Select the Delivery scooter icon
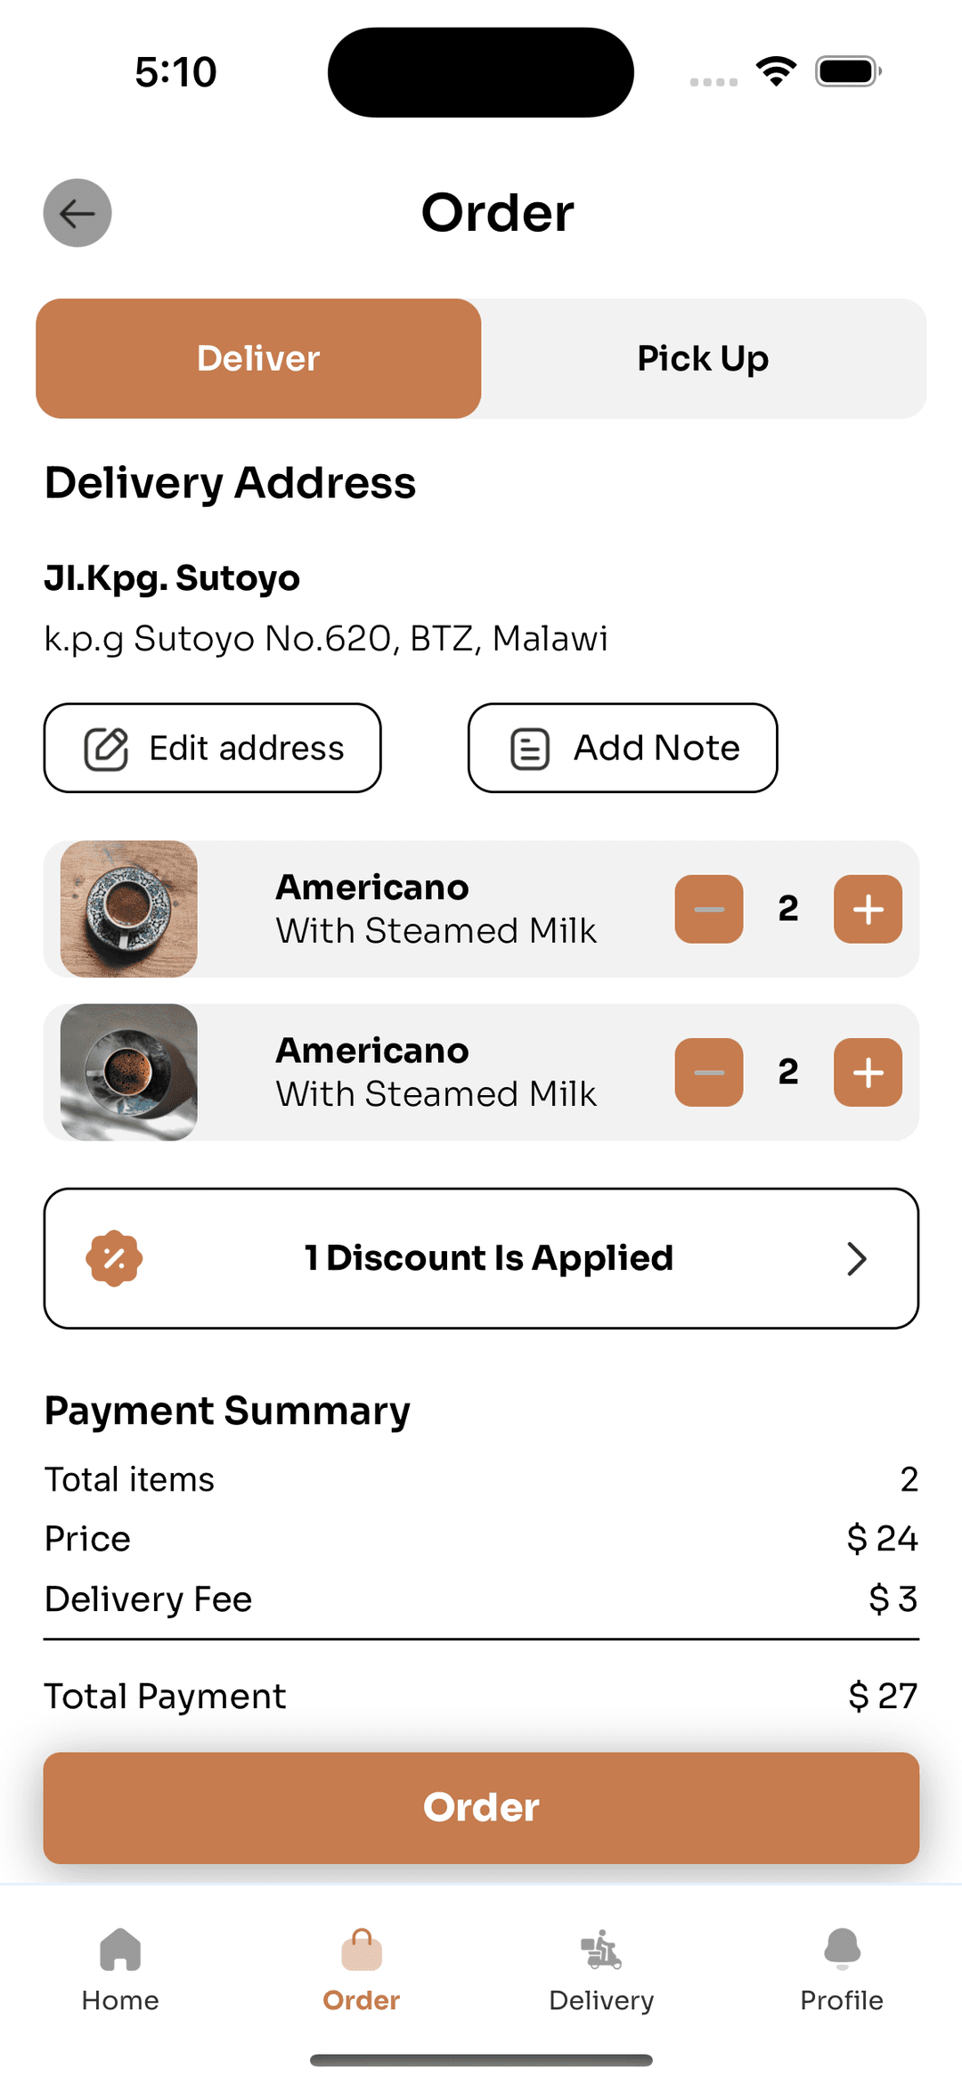 (601, 1949)
